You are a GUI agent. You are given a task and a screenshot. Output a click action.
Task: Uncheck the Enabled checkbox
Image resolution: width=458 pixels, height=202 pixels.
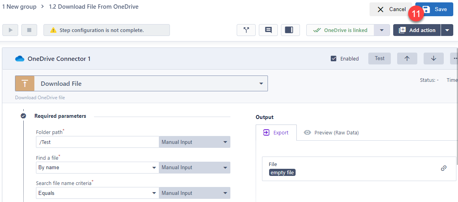coord(334,59)
